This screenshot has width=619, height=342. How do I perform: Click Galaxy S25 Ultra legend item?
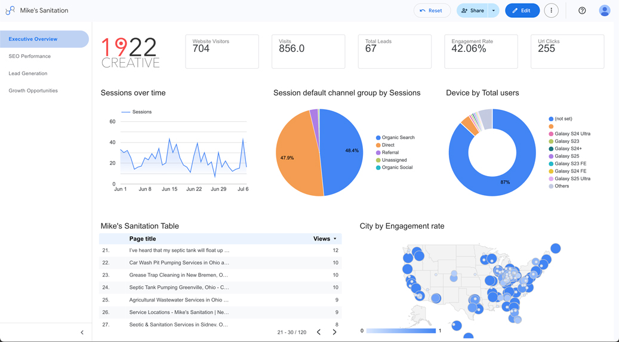pyautogui.click(x=569, y=179)
